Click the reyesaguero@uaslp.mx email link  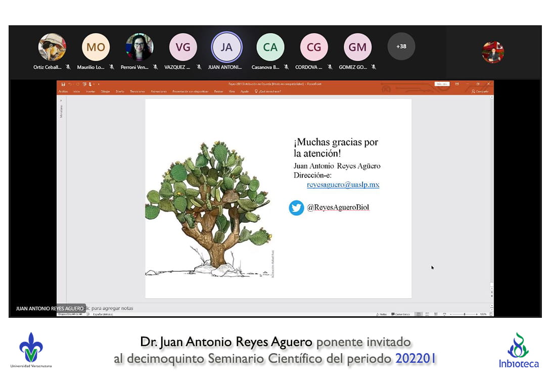pyautogui.click(x=343, y=185)
